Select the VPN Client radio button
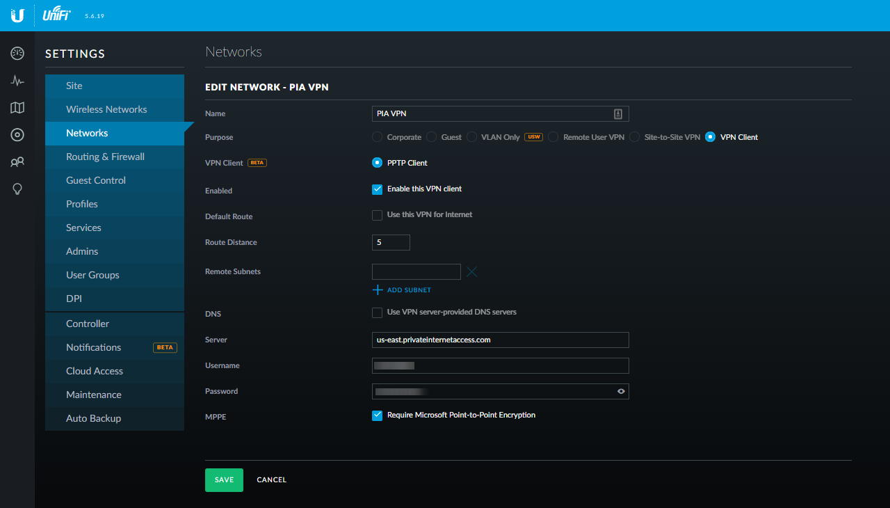The image size is (890, 508). (710, 137)
